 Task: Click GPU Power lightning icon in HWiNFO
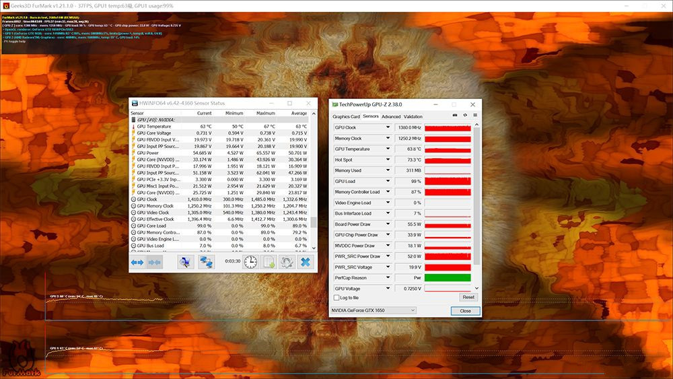click(133, 153)
